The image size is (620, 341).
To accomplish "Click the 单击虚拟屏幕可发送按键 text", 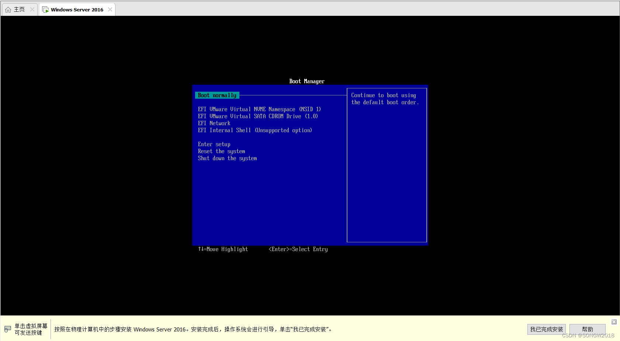I will coord(31,329).
